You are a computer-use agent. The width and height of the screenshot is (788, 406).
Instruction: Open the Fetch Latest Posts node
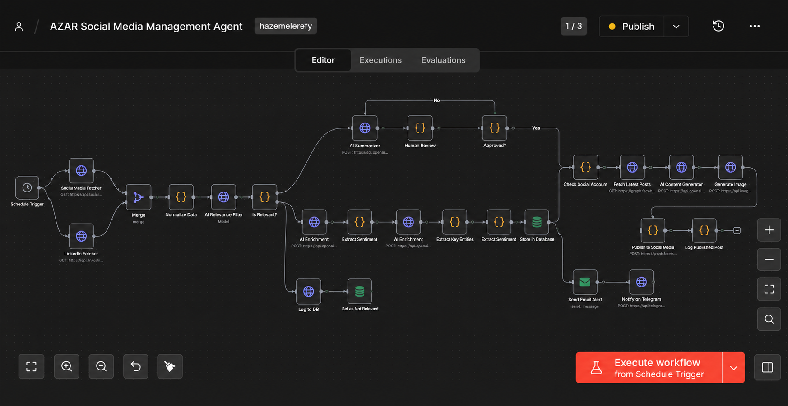[632, 167]
